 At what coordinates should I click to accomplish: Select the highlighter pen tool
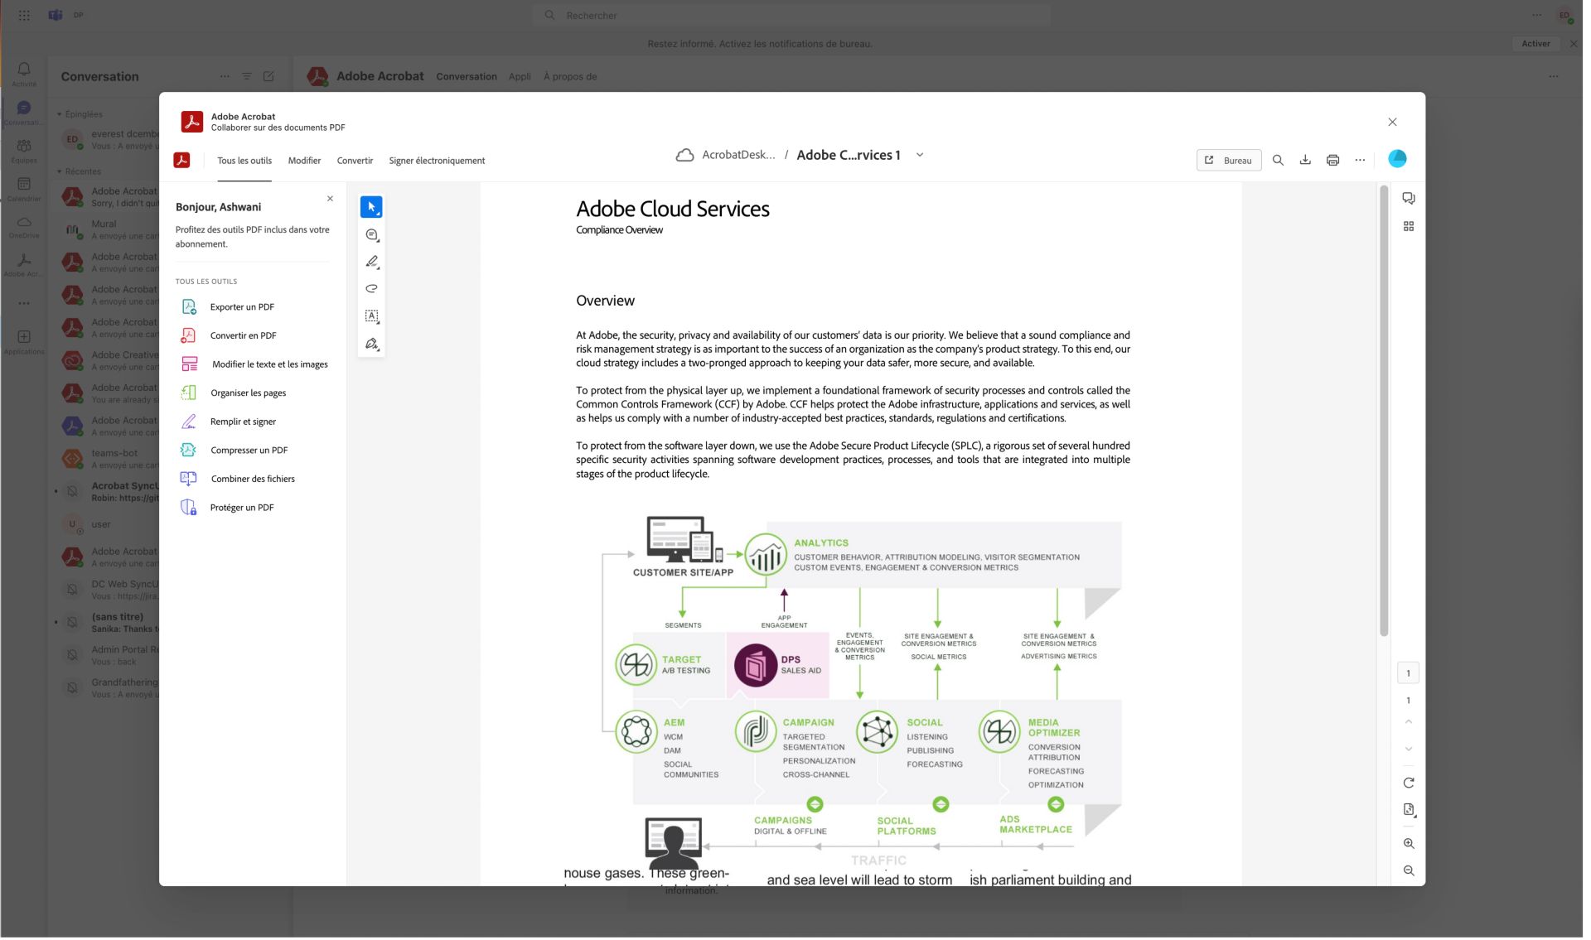(371, 263)
